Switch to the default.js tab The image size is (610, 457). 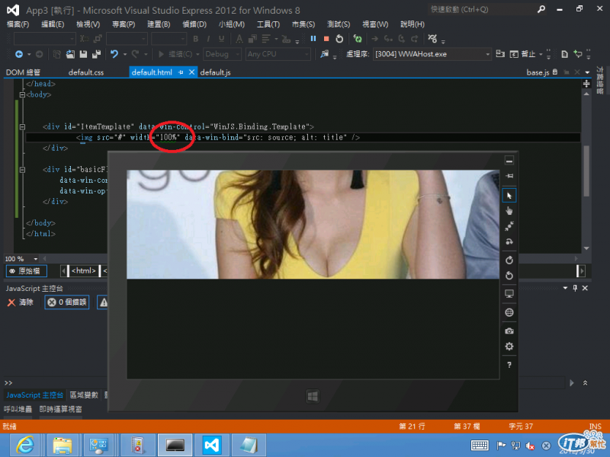click(215, 72)
